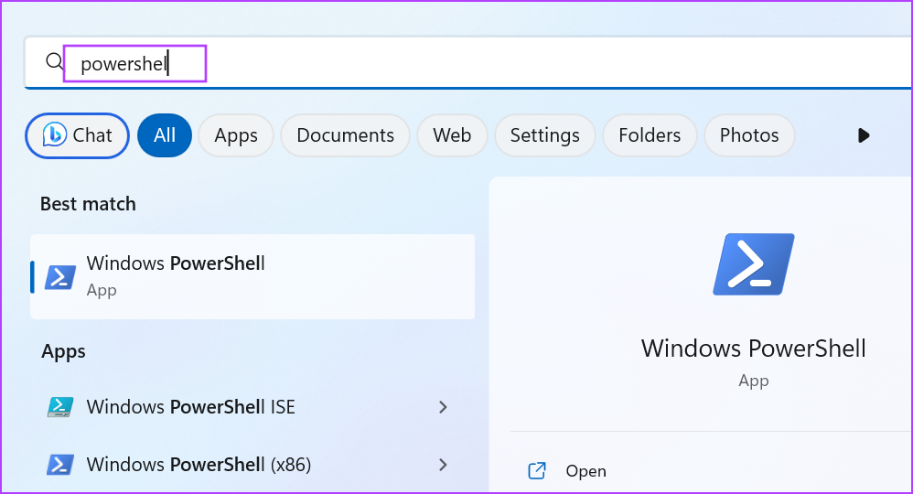Click the Windows PowerShell best match icon
913x494 pixels.
[x=60, y=277]
